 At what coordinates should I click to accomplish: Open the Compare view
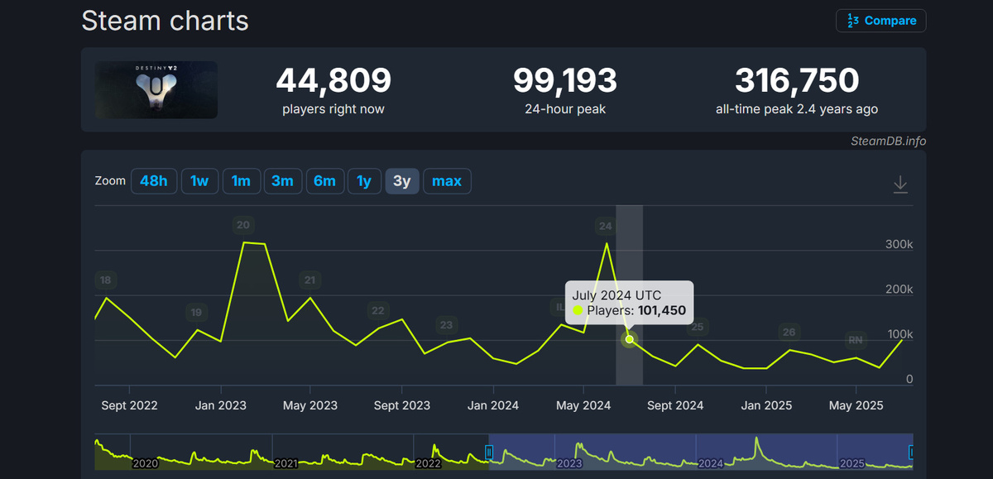tap(880, 20)
